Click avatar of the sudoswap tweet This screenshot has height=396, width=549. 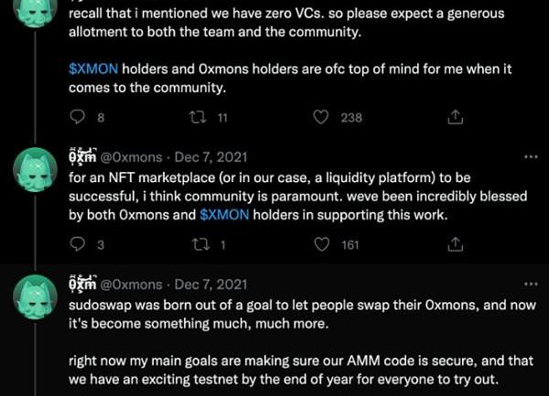[x=37, y=296]
